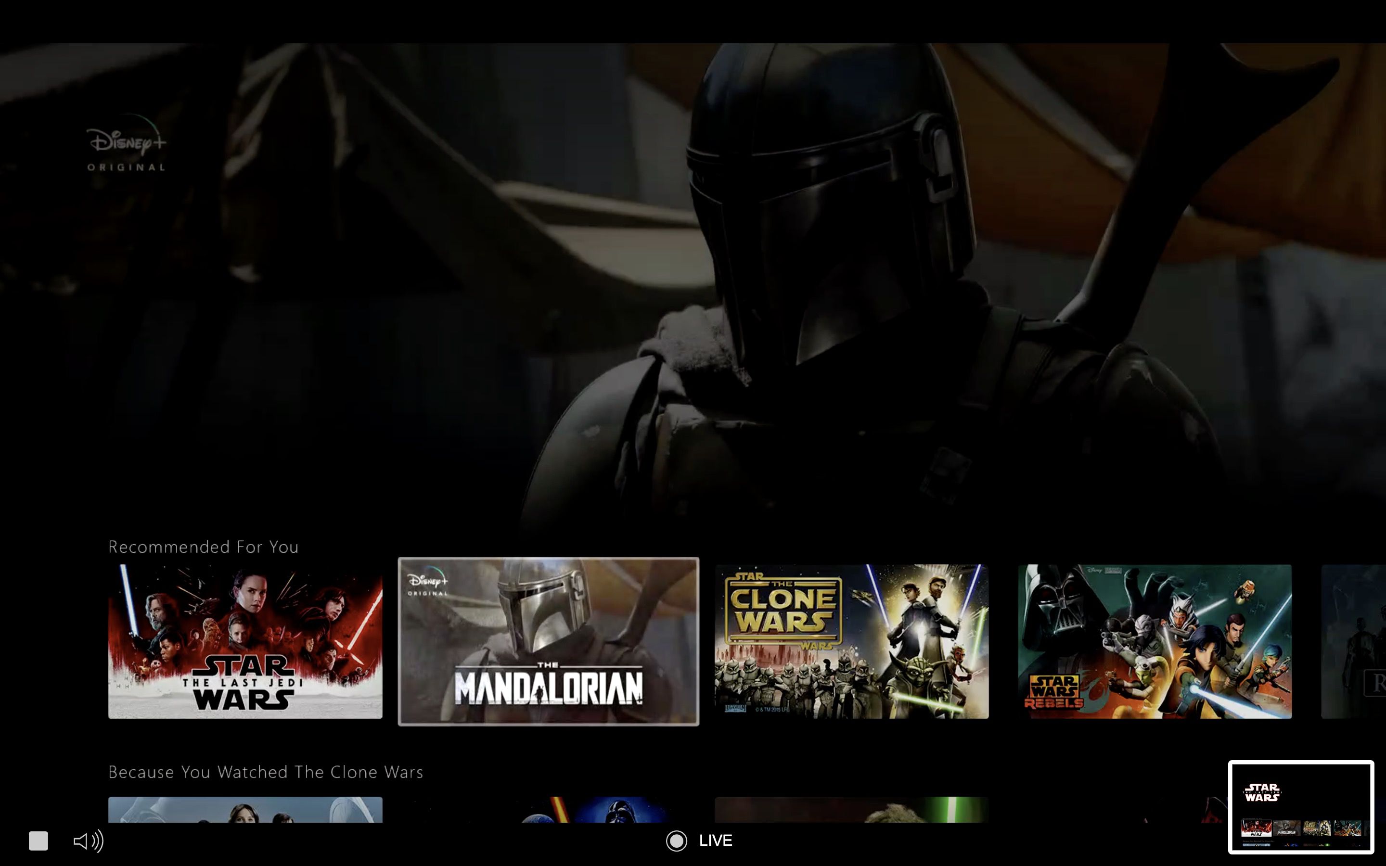Select Star Wars The Last Jedi tile
The width and height of the screenshot is (1386, 866).
[x=245, y=641]
